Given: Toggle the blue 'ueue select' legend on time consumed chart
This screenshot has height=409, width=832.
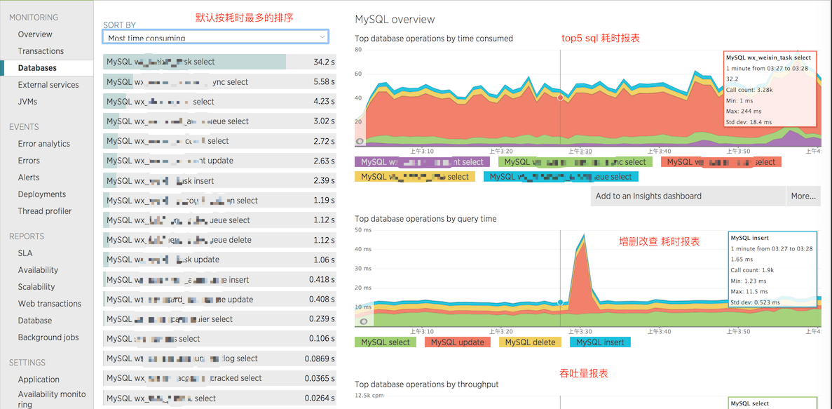Looking at the screenshot, I should point(561,177).
